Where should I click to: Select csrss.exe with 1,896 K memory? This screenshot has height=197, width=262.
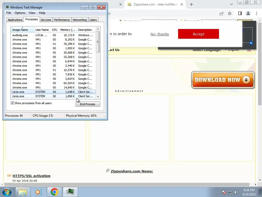coord(53,96)
